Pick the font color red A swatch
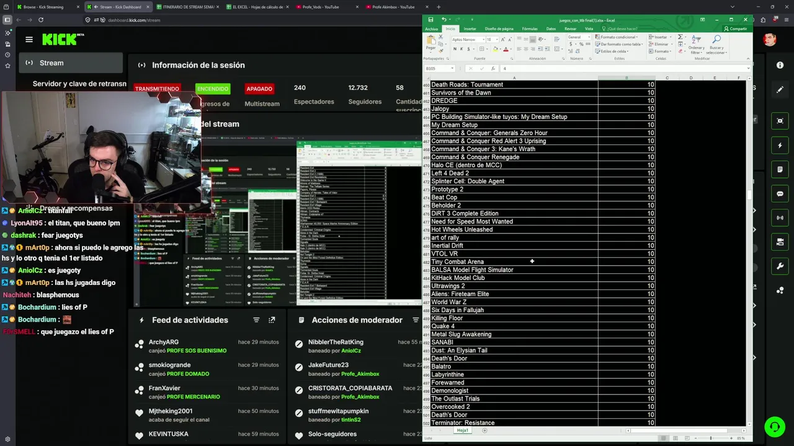The image size is (794, 446). pos(506,49)
